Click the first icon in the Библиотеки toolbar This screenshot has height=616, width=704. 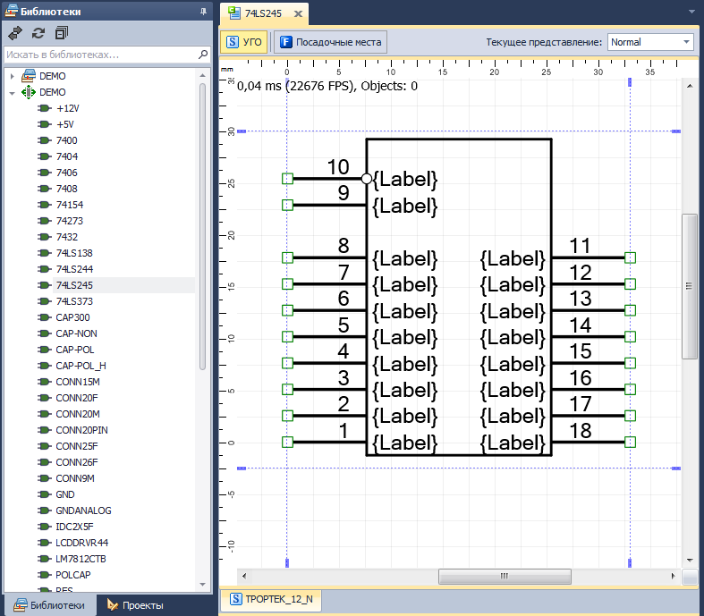pyautogui.click(x=15, y=33)
